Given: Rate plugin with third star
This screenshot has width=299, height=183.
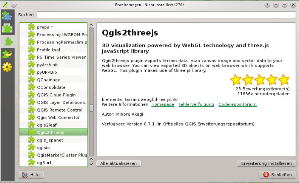Looking at the screenshot, I should [x=260, y=80].
